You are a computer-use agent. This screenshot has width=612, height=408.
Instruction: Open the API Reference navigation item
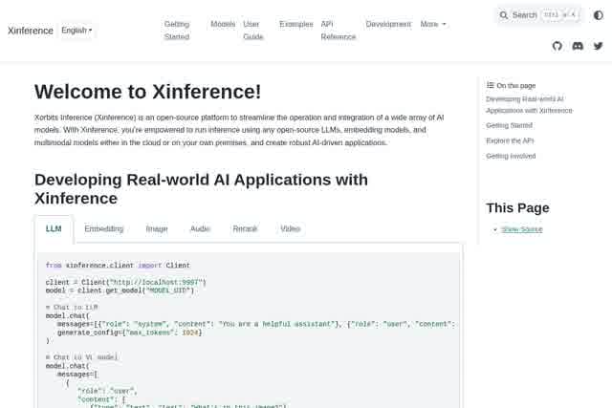[x=338, y=30]
